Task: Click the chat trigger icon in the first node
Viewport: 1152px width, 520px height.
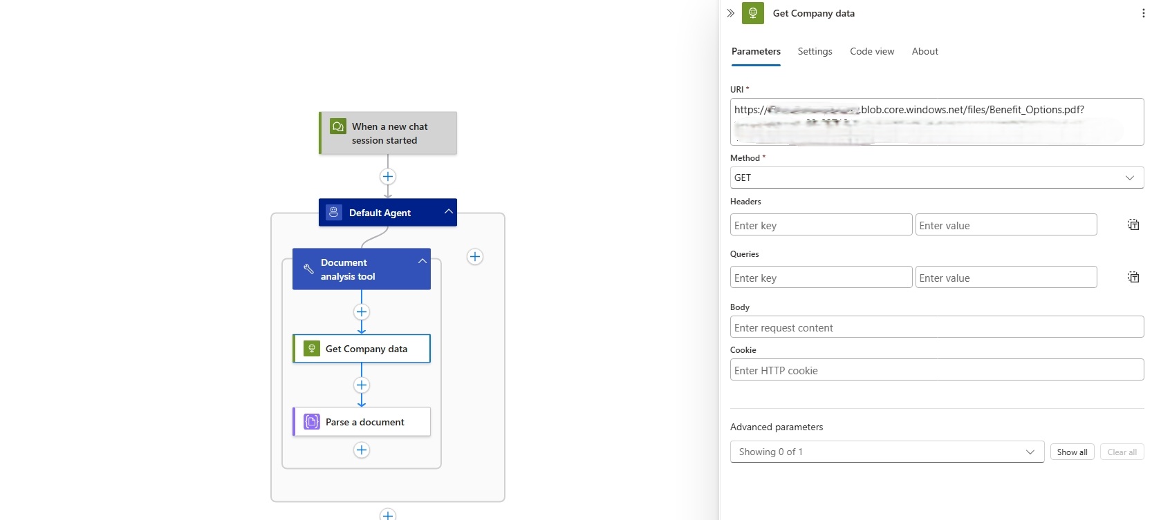Action: coord(338,126)
